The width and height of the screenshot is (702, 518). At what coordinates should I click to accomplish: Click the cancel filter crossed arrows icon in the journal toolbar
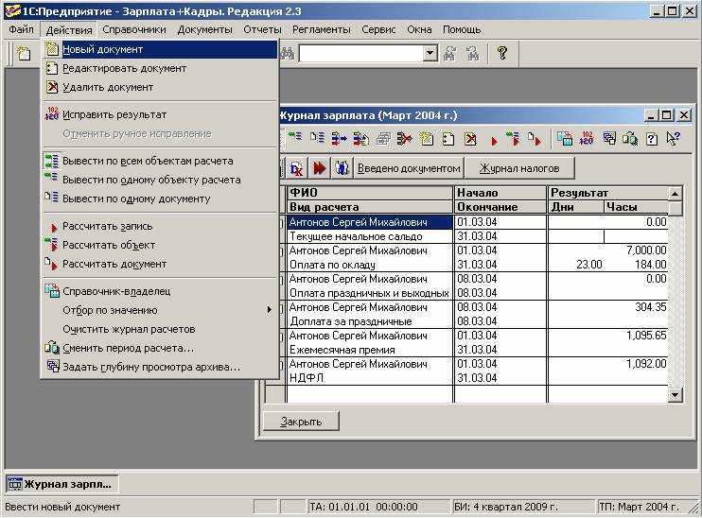pyautogui.click(x=404, y=139)
